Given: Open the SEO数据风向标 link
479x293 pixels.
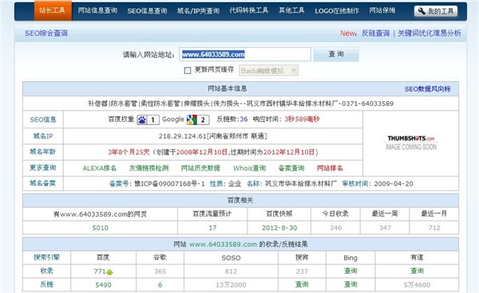Looking at the screenshot, I should (x=428, y=89).
